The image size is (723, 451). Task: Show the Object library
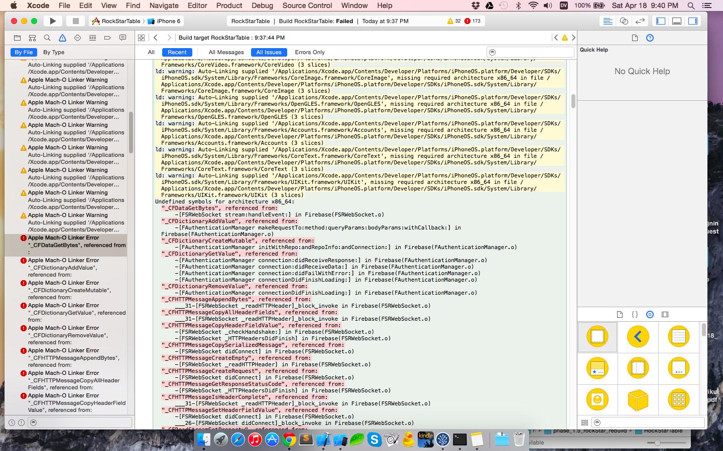pyautogui.click(x=650, y=315)
